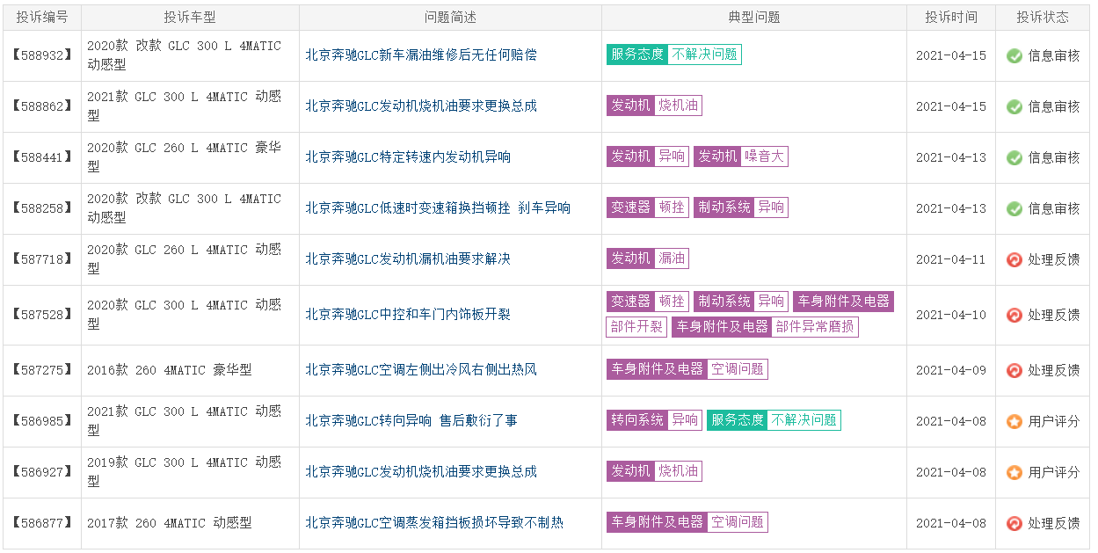1098x553 pixels.
Task: Click red feedback icon in row 586877
Action: click(x=1014, y=523)
